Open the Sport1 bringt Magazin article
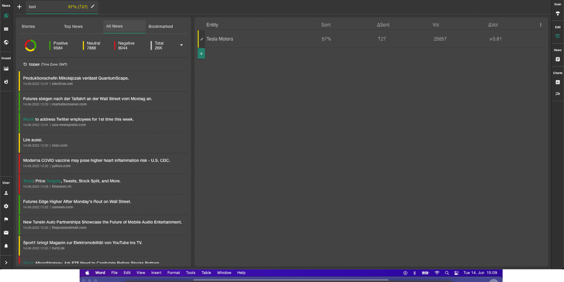The height and width of the screenshot is (282, 564). click(103, 245)
